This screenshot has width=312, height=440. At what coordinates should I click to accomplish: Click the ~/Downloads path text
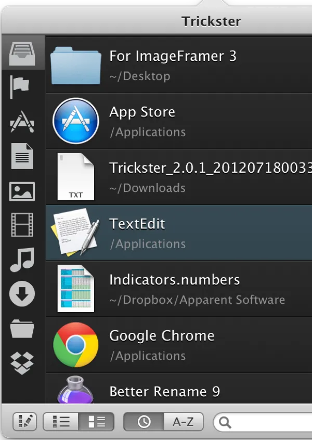point(147,188)
